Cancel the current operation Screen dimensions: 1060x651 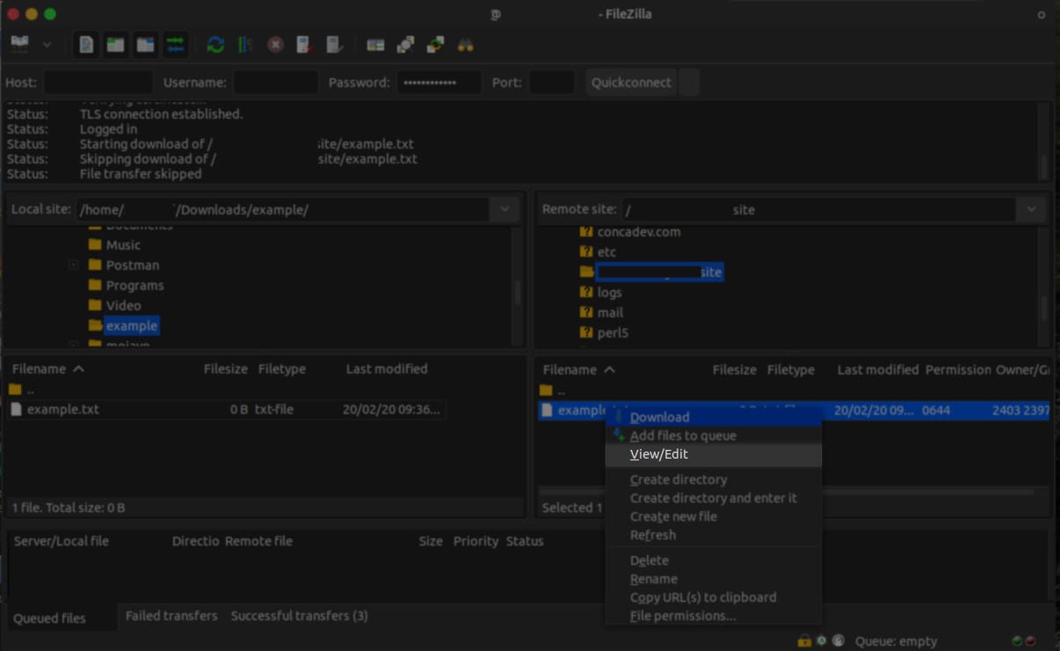tap(274, 43)
